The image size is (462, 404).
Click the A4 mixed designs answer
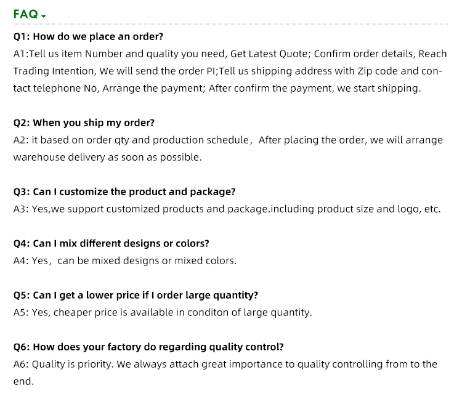(125, 261)
